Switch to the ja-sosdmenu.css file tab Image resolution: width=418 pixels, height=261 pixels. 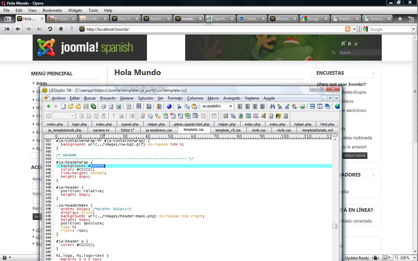click(159, 130)
